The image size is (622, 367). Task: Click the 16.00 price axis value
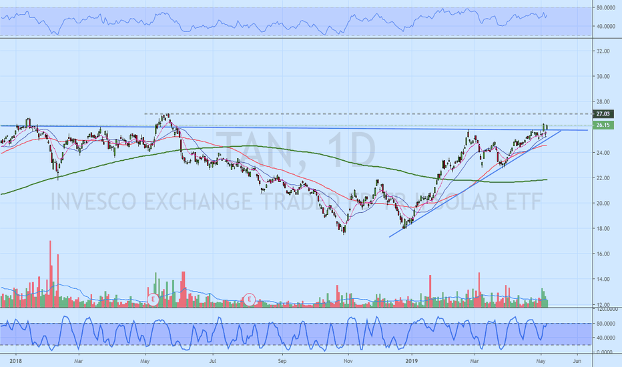point(603,254)
